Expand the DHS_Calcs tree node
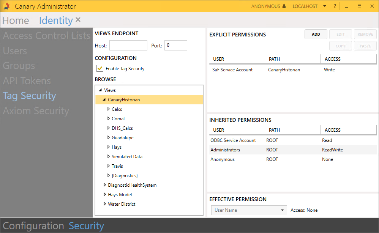This screenshot has height=233, width=379. 109,128
